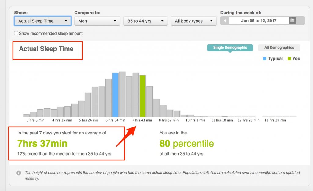Click the 7 hrs 43 min axis label
Viewport: 313px width, 191px height.
pos(142,120)
